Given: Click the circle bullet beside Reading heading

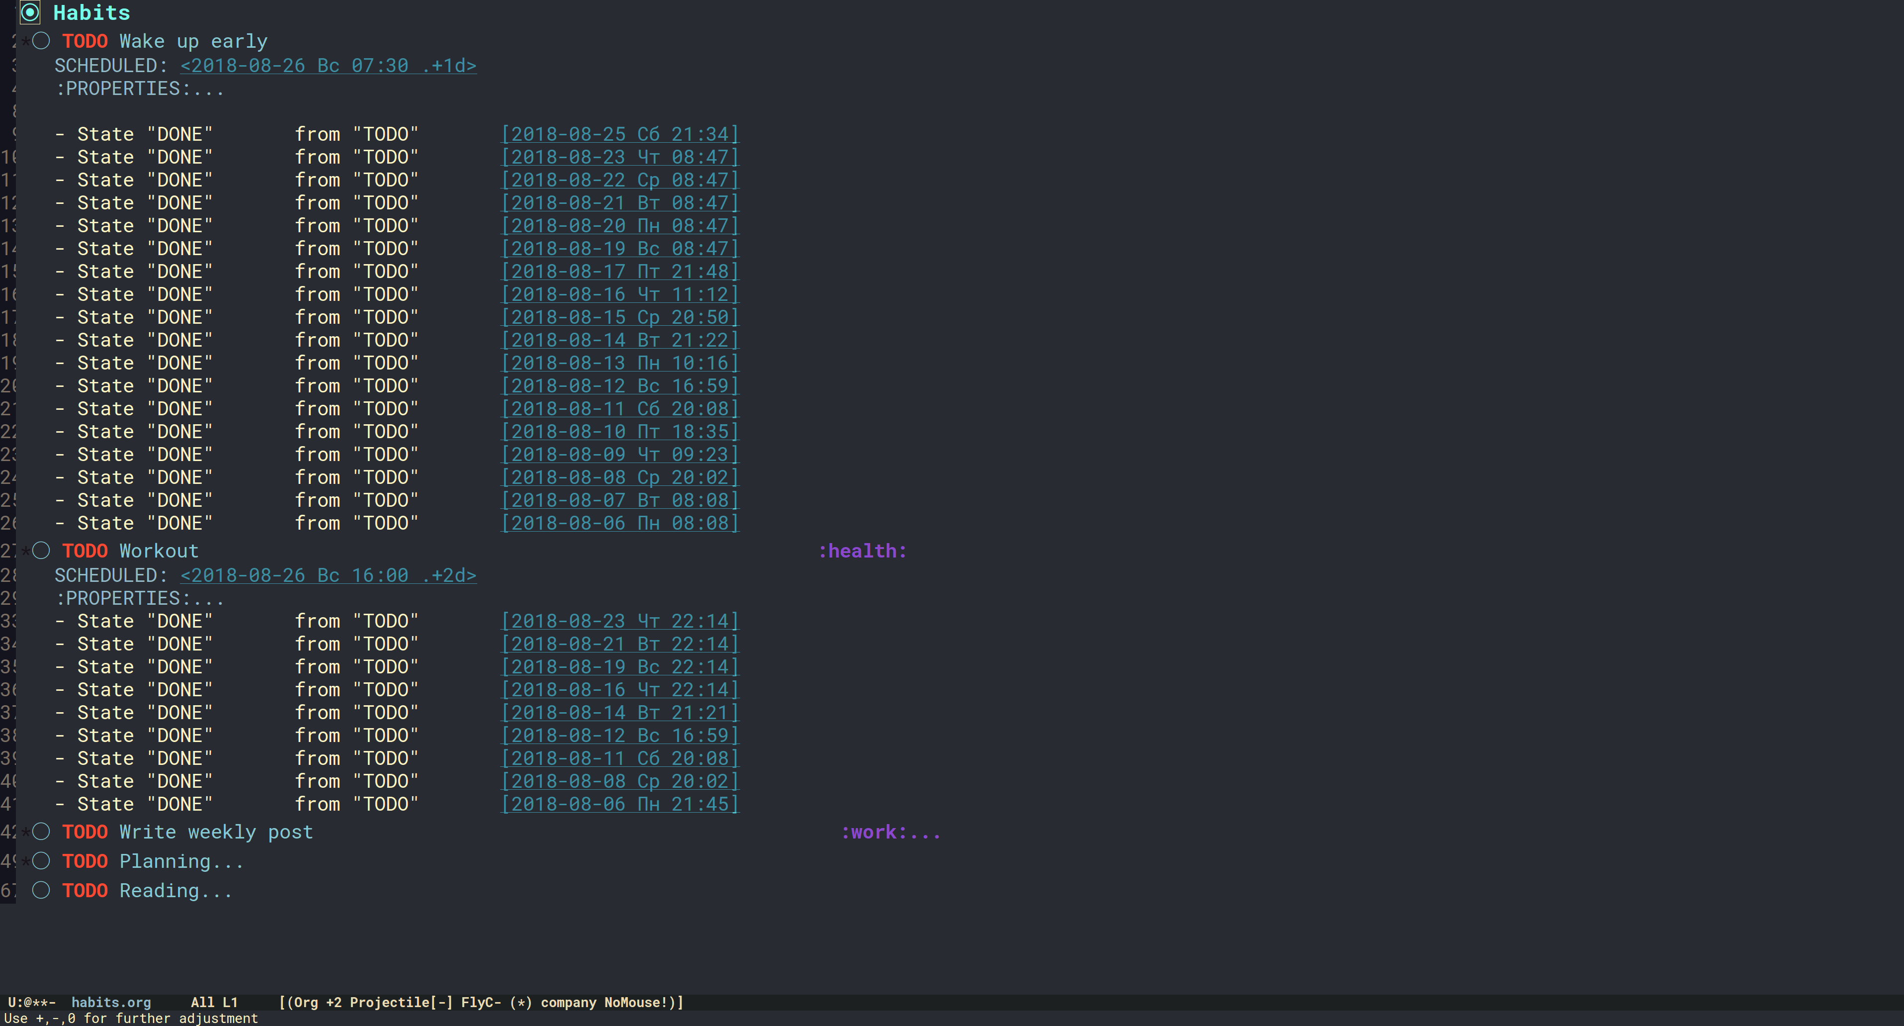Looking at the screenshot, I should (x=41, y=891).
